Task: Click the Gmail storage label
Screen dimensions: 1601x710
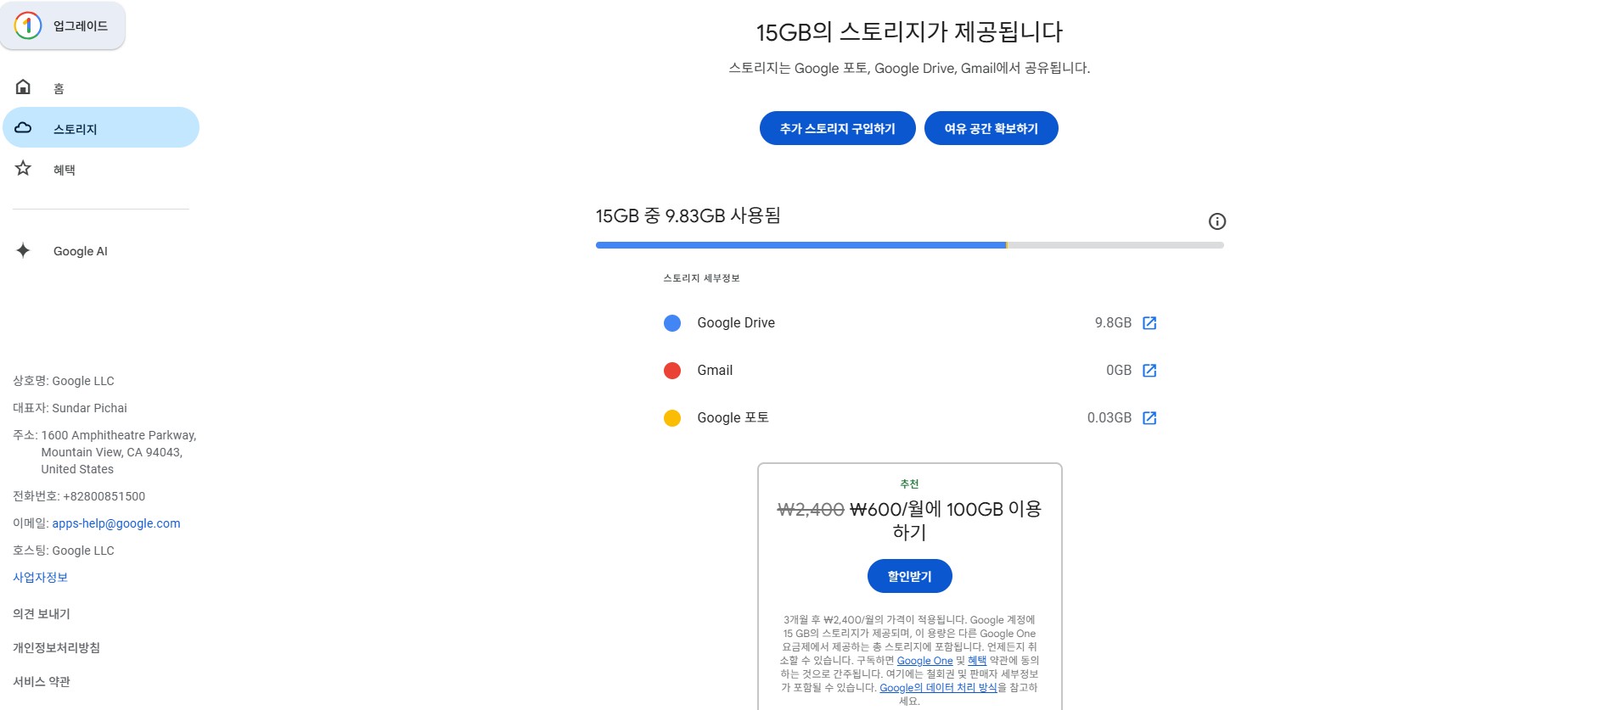Action: pos(715,371)
